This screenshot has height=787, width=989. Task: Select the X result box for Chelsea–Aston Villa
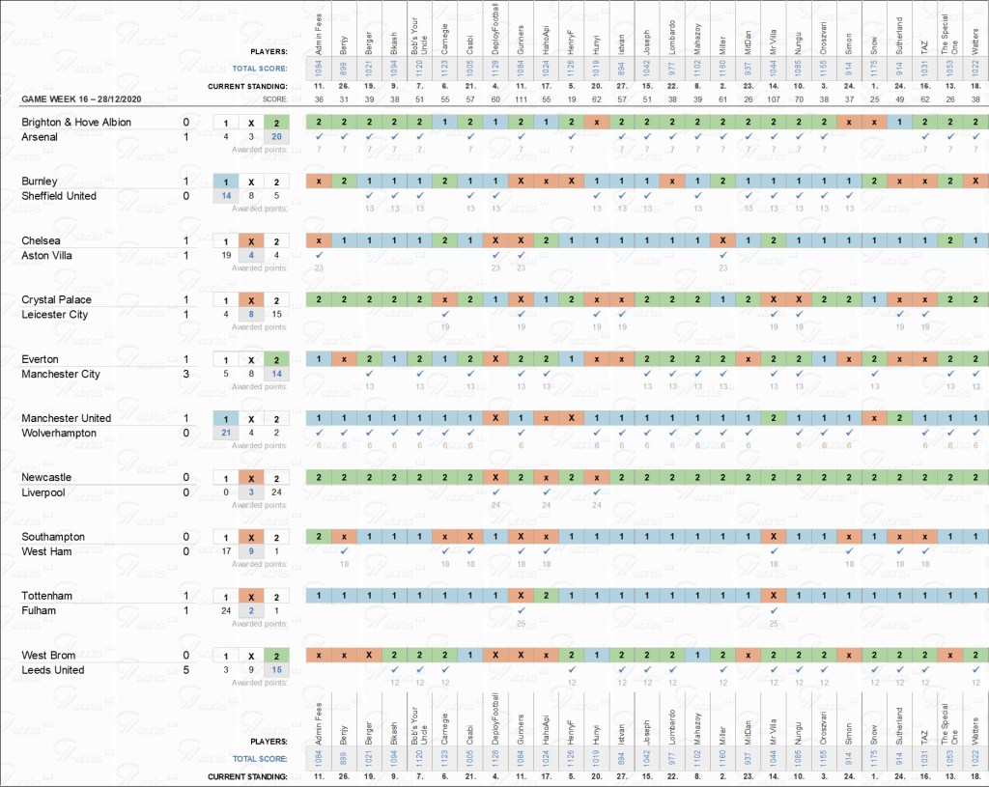(x=250, y=241)
